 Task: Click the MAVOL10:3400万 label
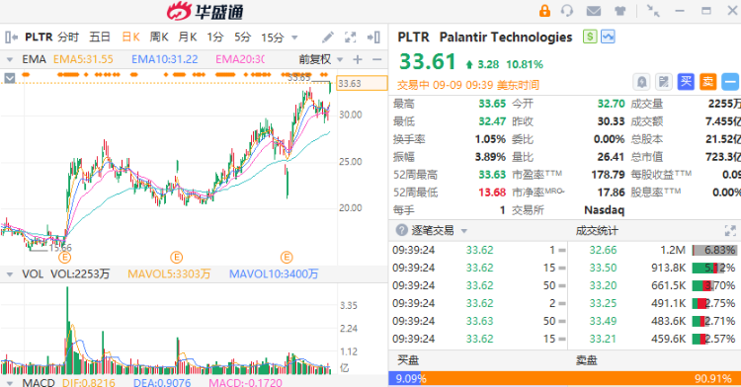[x=274, y=274]
